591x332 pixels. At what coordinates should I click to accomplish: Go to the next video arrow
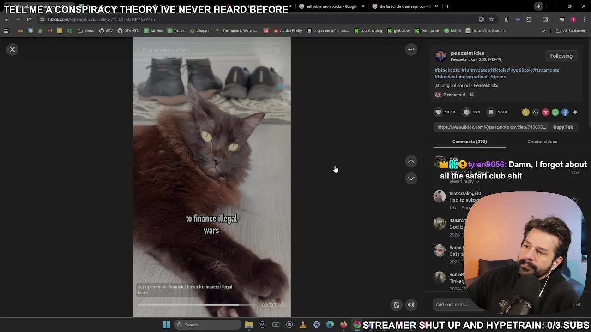pyautogui.click(x=411, y=178)
